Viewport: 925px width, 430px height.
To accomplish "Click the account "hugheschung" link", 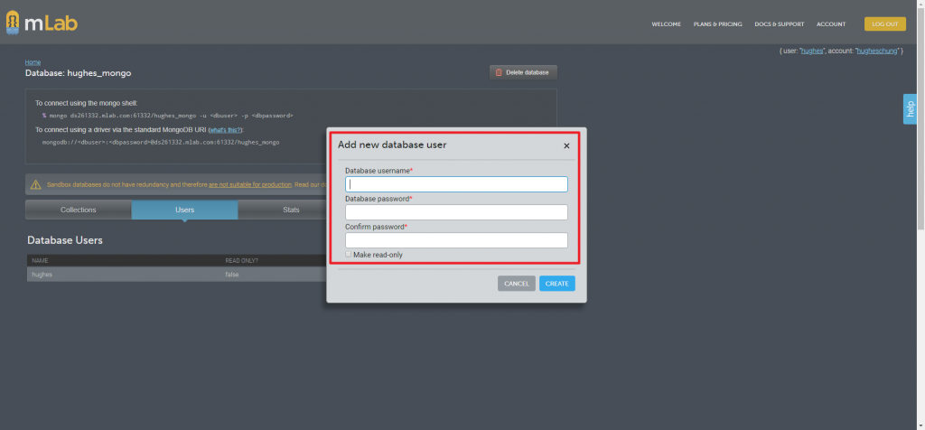I will 877,51.
